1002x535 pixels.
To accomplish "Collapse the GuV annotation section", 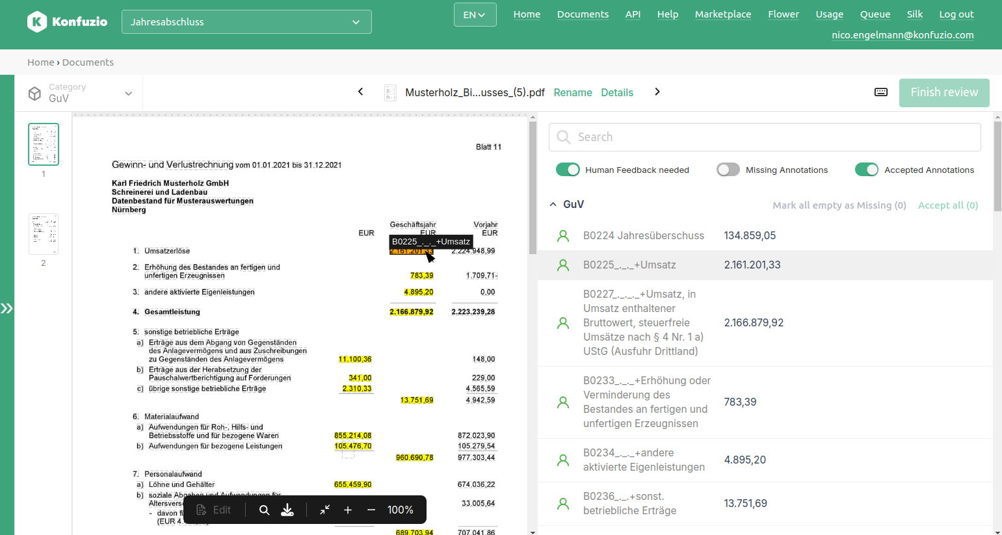I will click(553, 204).
